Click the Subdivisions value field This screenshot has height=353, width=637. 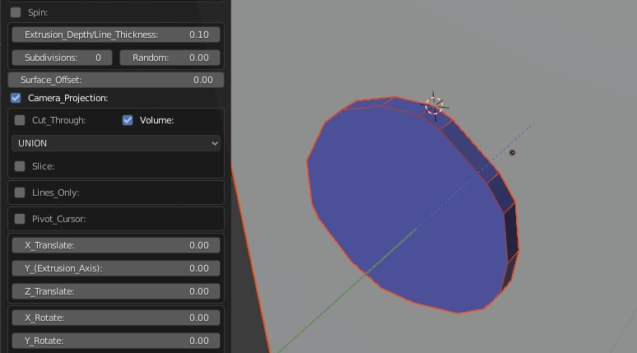(63, 58)
